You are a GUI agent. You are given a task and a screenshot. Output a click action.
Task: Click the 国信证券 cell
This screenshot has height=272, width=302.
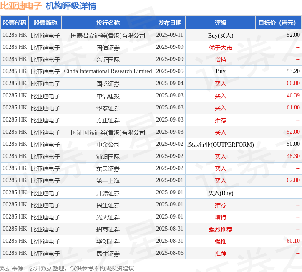point(108,48)
